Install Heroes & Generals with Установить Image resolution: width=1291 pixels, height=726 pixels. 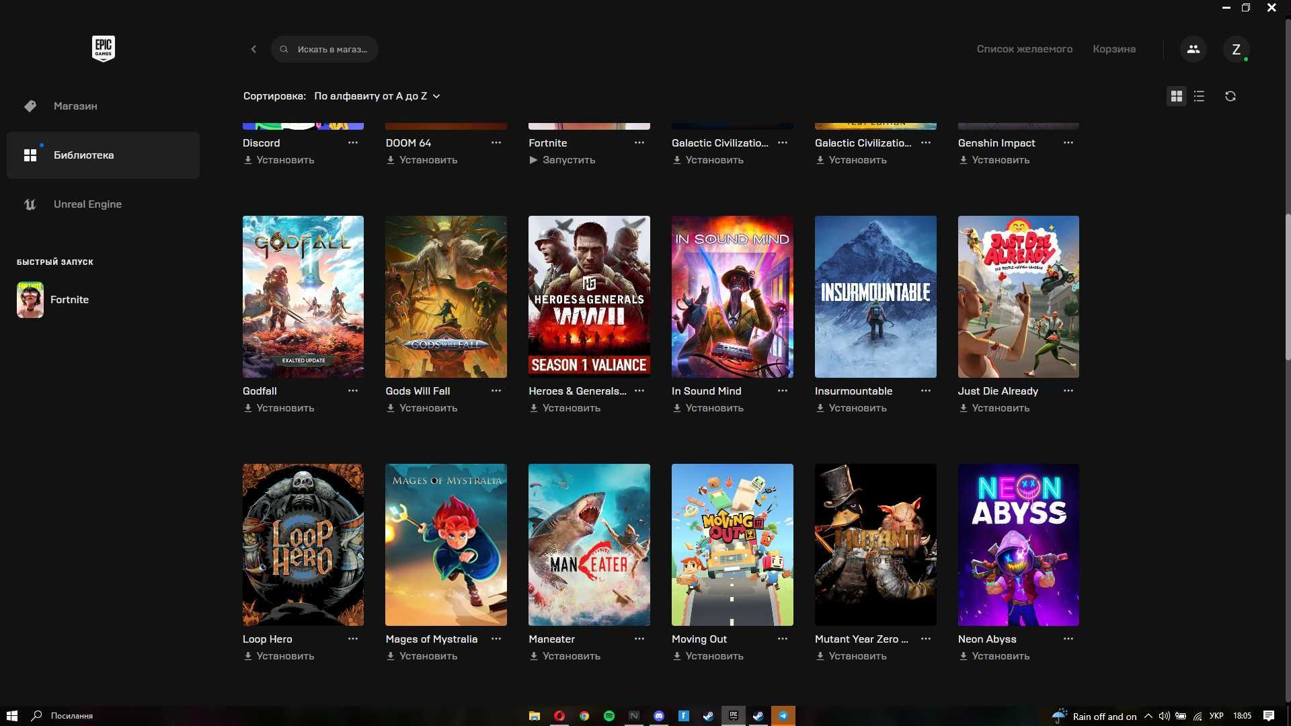click(x=565, y=408)
